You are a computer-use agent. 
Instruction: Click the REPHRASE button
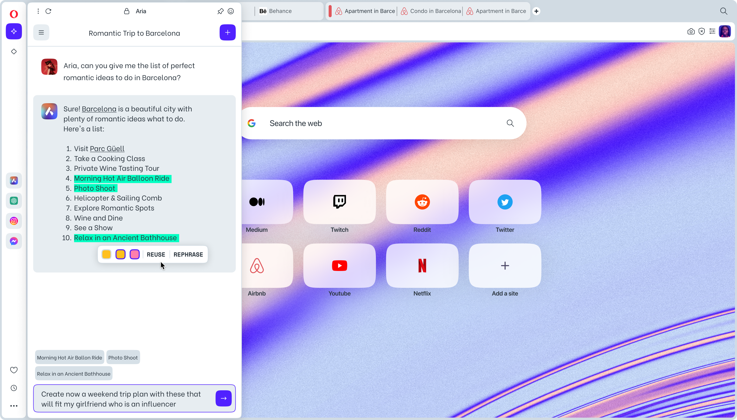click(x=188, y=254)
